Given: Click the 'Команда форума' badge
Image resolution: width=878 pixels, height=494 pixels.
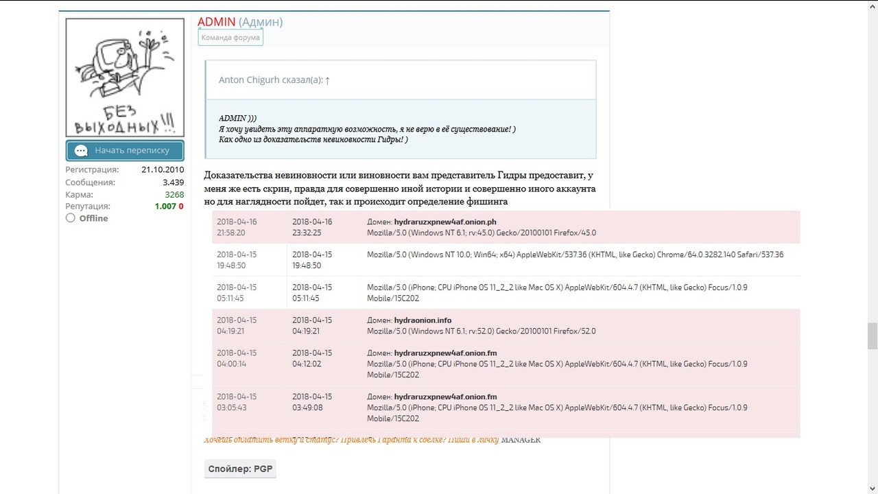Looking at the screenshot, I should coord(230,38).
